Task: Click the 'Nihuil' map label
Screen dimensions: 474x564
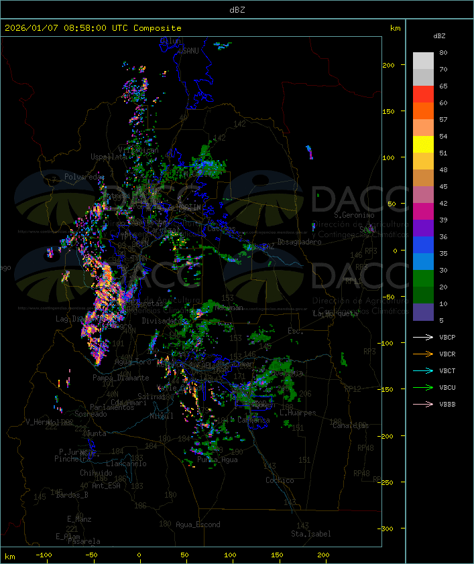Action: [x=162, y=416]
